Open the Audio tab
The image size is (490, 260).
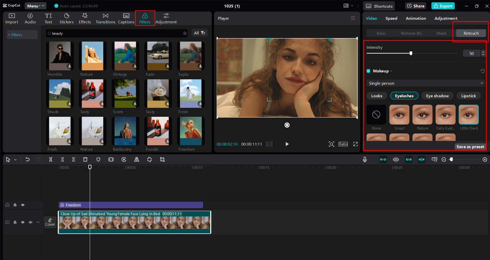pos(30,18)
